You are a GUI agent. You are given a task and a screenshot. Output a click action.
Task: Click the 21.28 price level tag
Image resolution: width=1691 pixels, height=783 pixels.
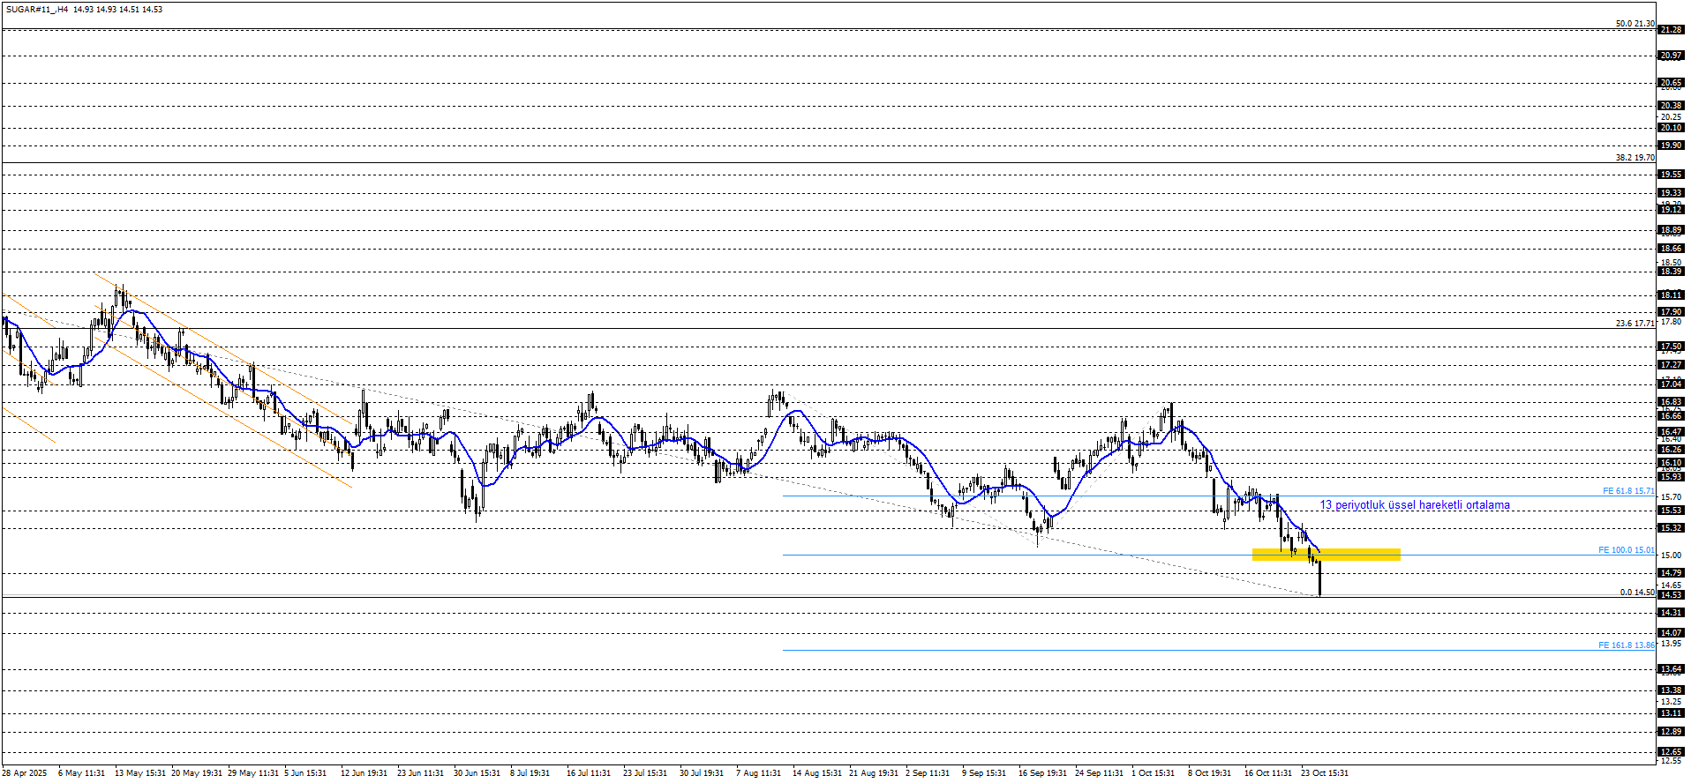tap(1671, 30)
